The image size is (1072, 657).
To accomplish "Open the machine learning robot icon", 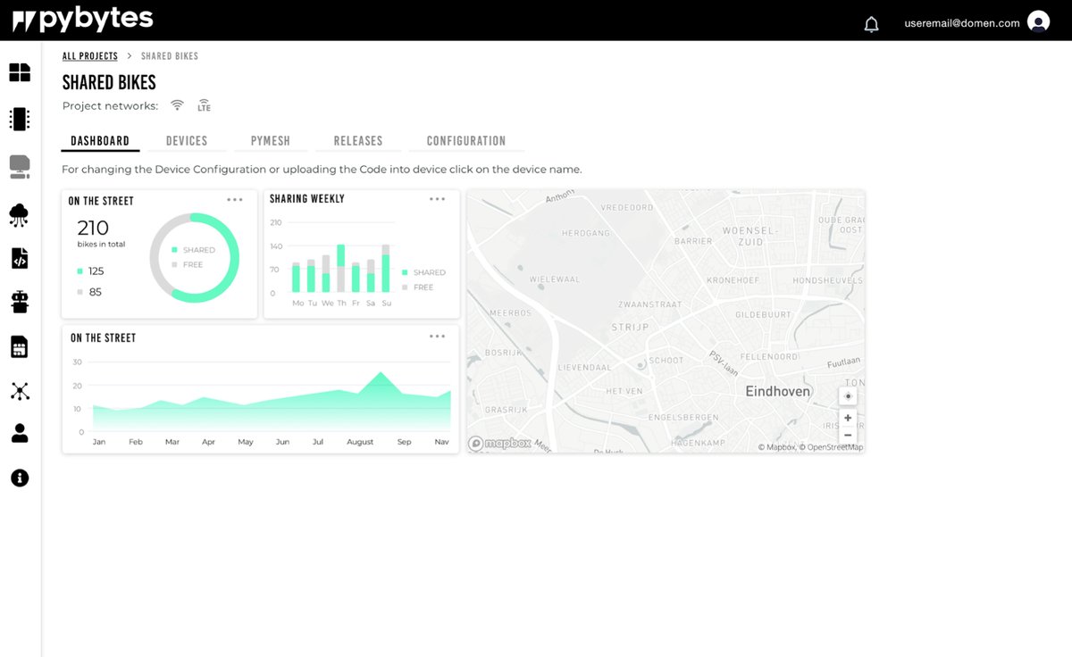I will (x=19, y=302).
